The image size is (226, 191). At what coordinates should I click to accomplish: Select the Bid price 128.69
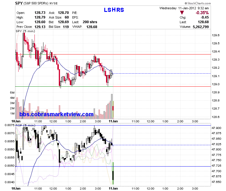pyautogui.click(x=63, y=22)
